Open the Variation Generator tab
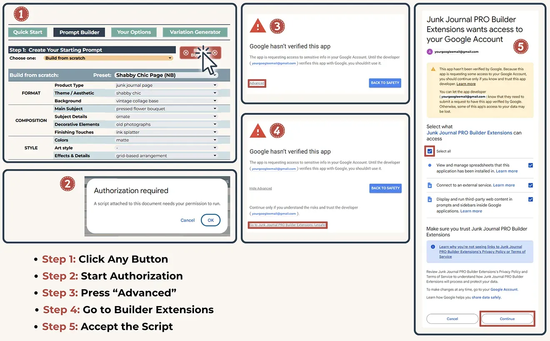 [195, 32]
